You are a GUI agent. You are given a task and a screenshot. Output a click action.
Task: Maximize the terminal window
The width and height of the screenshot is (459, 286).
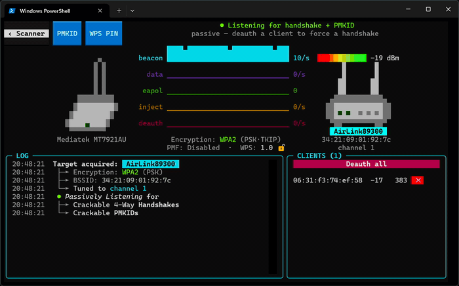pos(428,9)
